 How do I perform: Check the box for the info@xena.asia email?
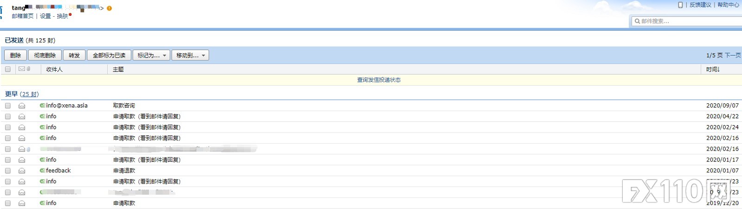pos(8,106)
